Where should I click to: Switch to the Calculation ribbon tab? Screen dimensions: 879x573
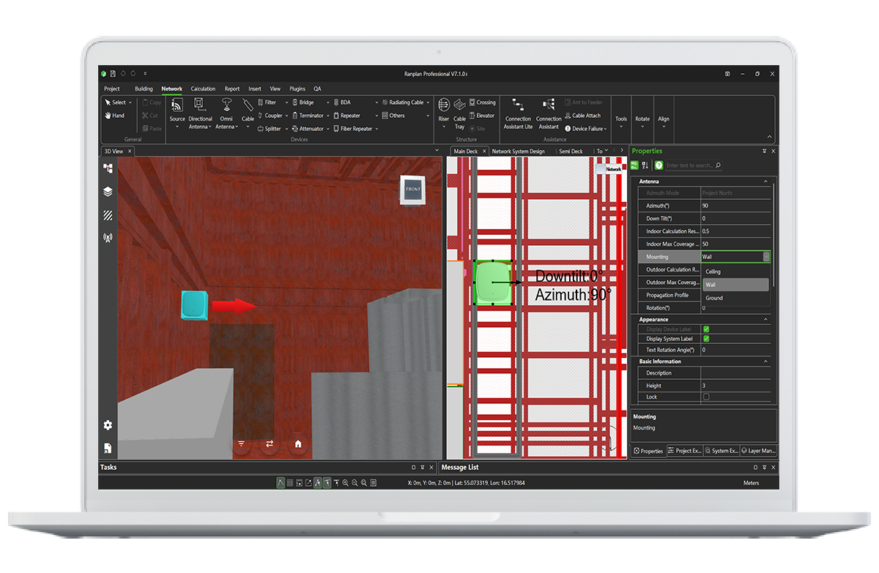coord(203,89)
